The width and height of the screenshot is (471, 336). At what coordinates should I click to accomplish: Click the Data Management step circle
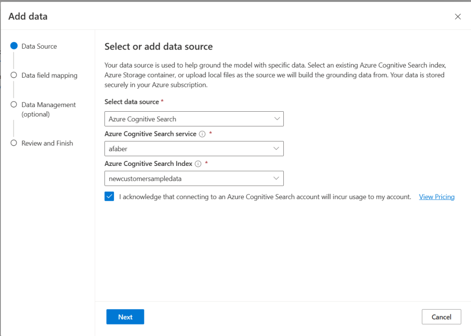[x=14, y=104]
